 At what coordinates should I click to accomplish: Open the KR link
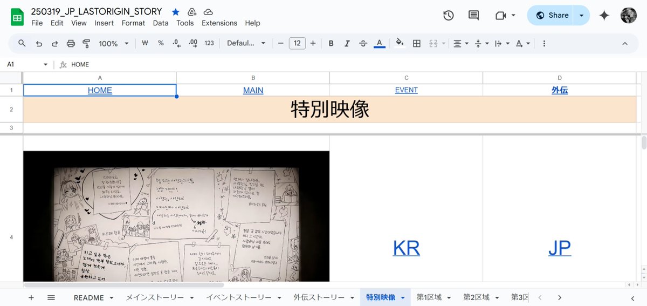[x=406, y=248]
